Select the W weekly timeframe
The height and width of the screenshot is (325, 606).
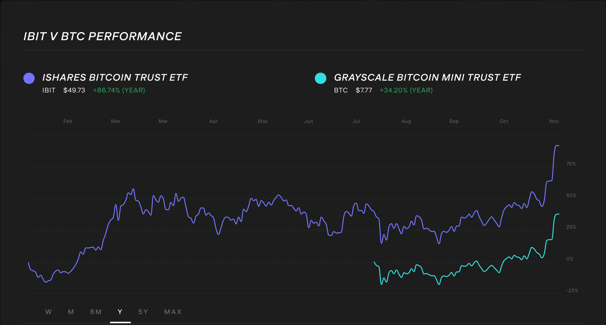pyautogui.click(x=49, y=312)
